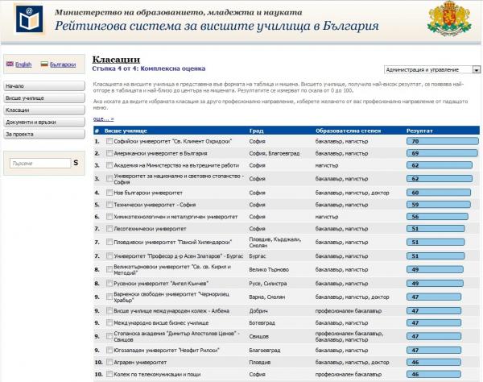
Task: Check Университет Професор д-р Асен Златаров checkbox
Action: [x=109, y=256]
